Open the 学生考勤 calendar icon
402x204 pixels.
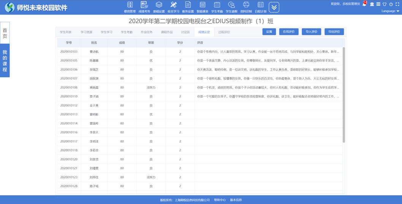click(x=217, y=5)
